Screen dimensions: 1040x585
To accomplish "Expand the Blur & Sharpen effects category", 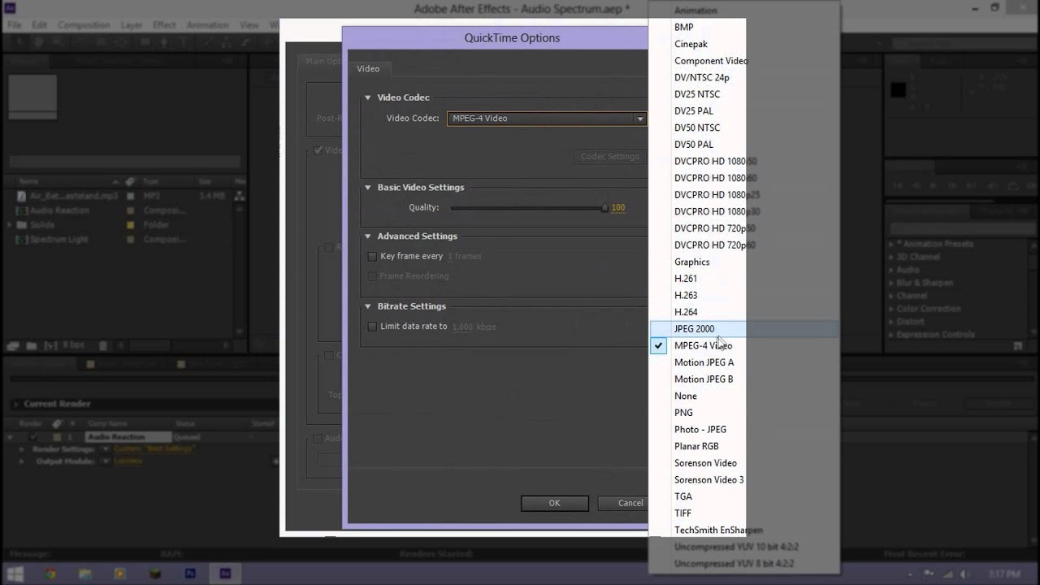I will 891,283.
